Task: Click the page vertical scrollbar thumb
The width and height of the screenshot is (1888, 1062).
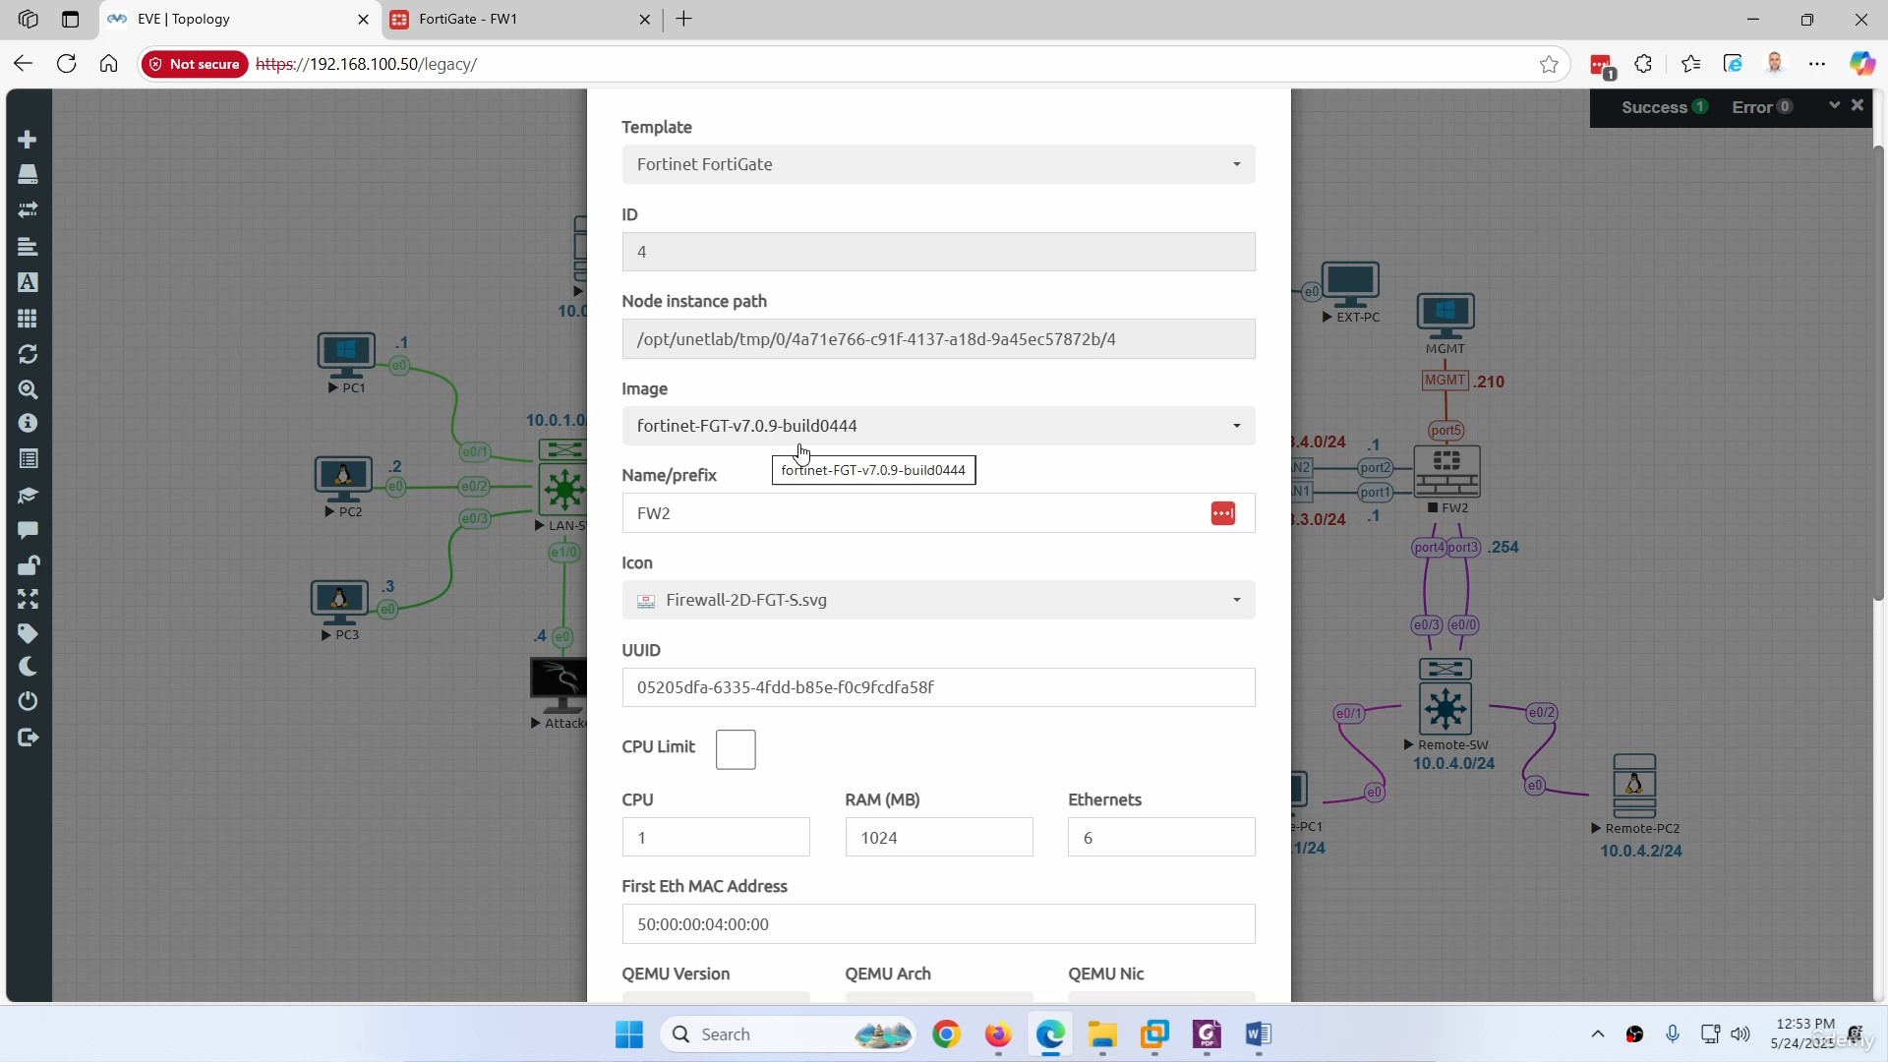Action: [x=1877, y=372]
